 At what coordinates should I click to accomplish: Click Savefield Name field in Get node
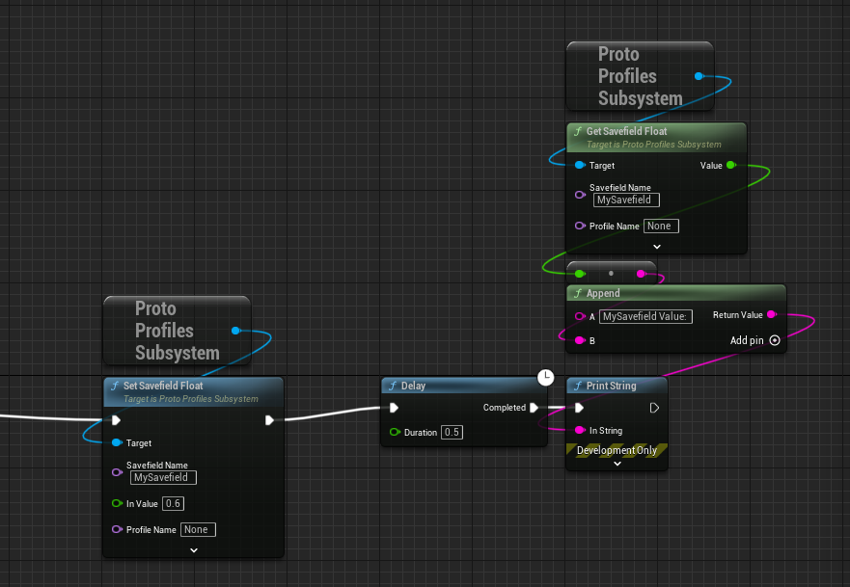coord(626,200)
